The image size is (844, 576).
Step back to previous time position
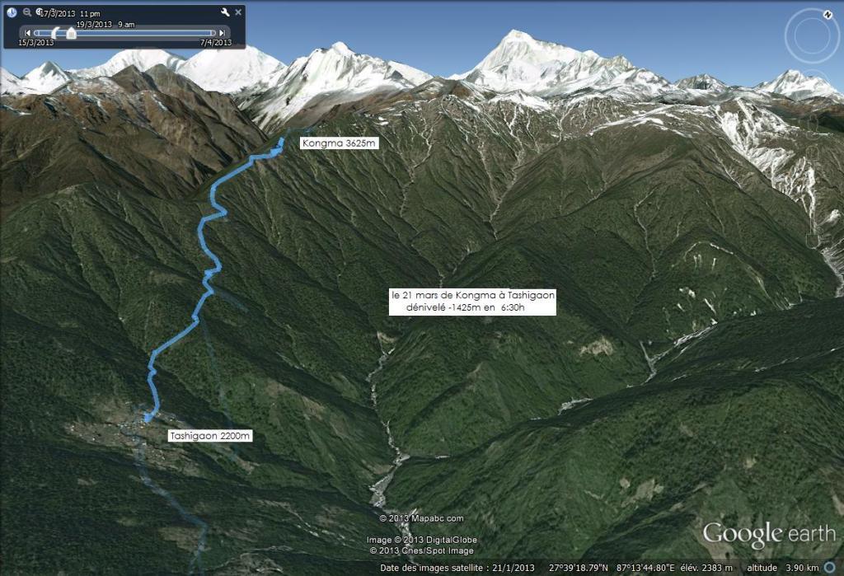(x=27, y=33)
